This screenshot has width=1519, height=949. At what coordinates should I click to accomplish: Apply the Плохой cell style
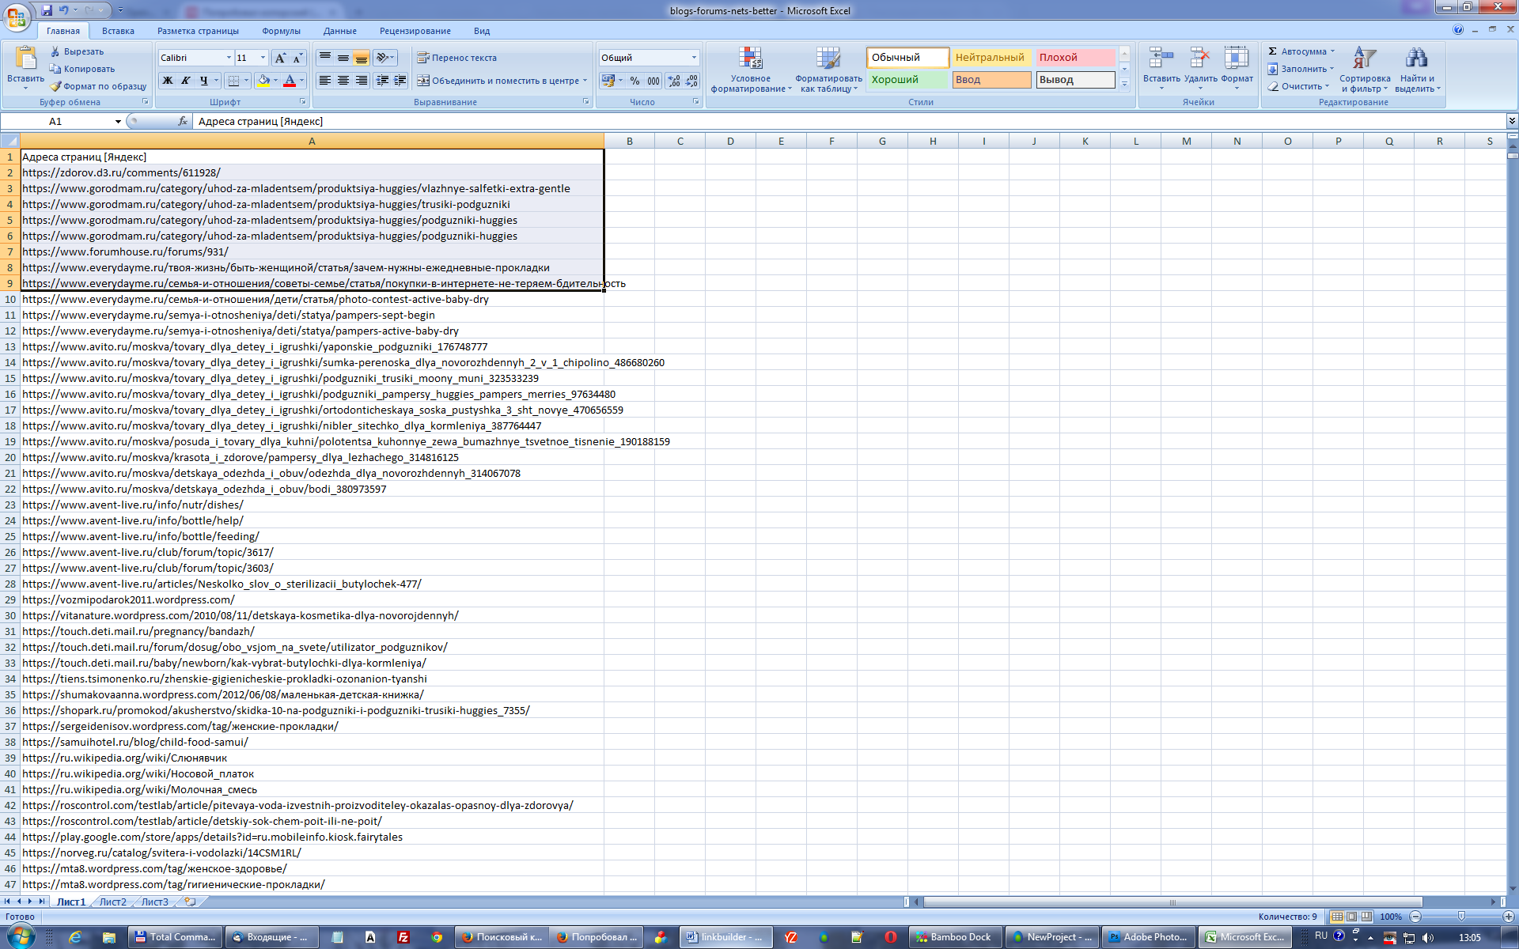[1075, 58]
